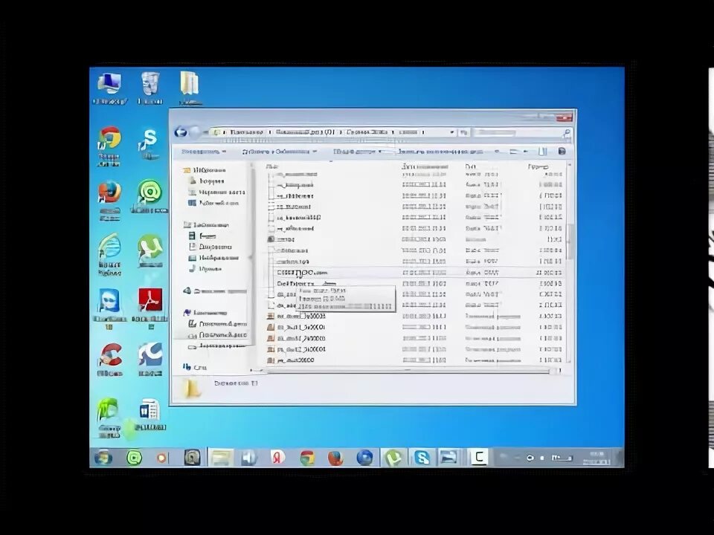
Task: Click in the Explorer search box
Action: pos(522,132)
